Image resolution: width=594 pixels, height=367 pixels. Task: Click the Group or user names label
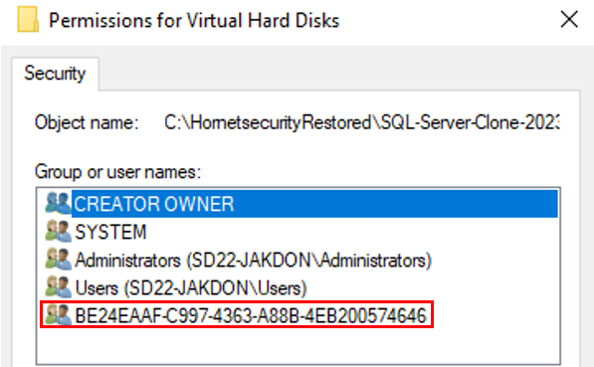117,172
